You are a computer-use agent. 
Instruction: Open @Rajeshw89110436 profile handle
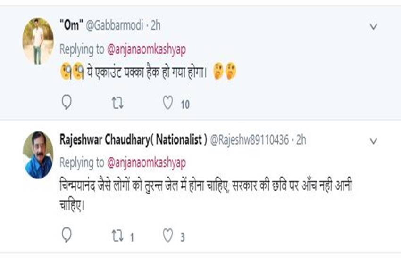point(249,140)
